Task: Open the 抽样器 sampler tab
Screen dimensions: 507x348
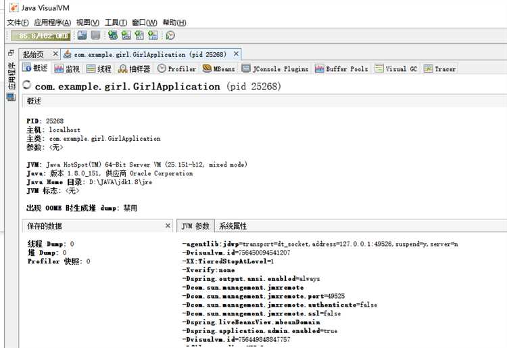Action: click(135, 68)
